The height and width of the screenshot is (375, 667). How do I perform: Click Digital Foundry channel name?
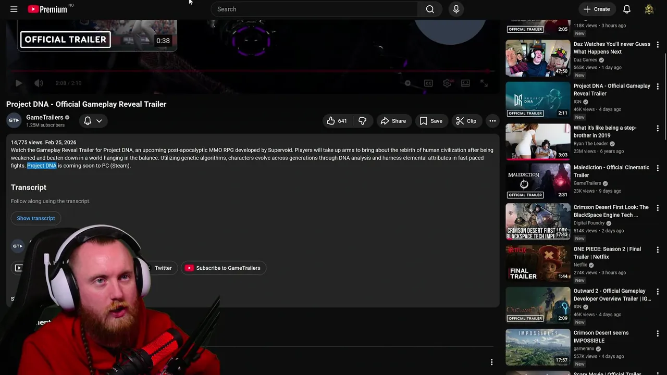coord(589,223)
